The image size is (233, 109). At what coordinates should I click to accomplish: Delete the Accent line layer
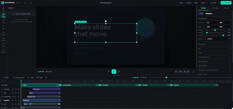point(19,97)
